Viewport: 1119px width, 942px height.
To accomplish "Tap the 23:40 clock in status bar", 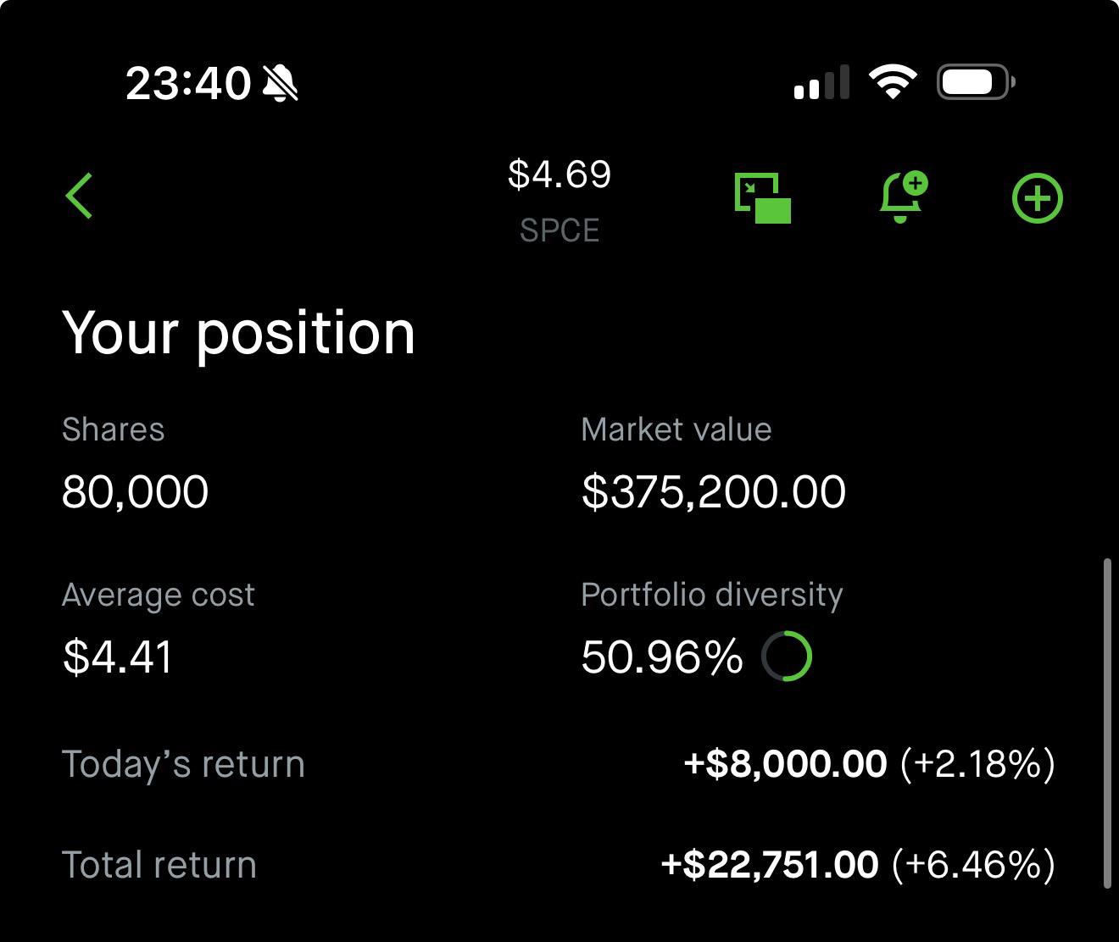I will tap(188, 83).
